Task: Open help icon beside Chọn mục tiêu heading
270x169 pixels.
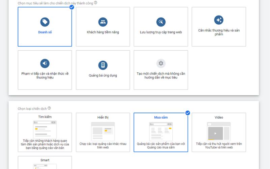Action: click(96, 3)
